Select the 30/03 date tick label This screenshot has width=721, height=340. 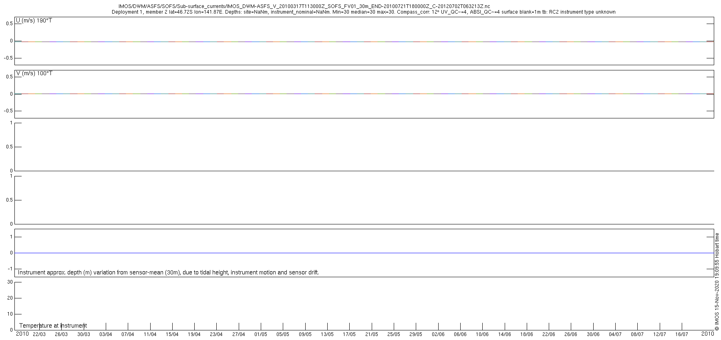(x=84, y=334)
